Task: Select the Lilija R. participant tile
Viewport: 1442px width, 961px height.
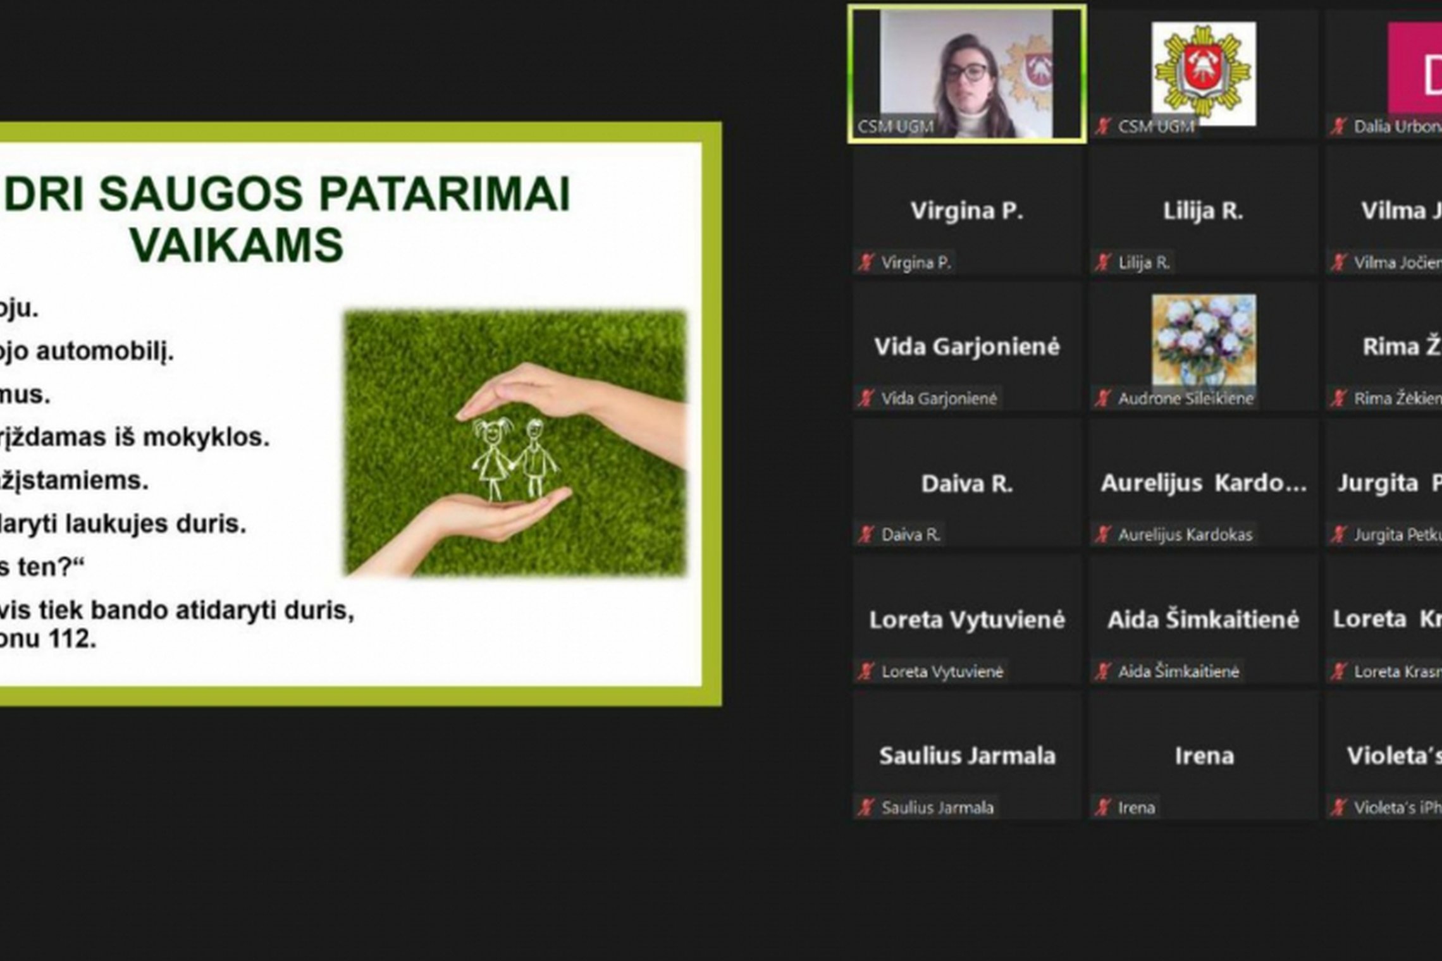Action: point(1204,211)
